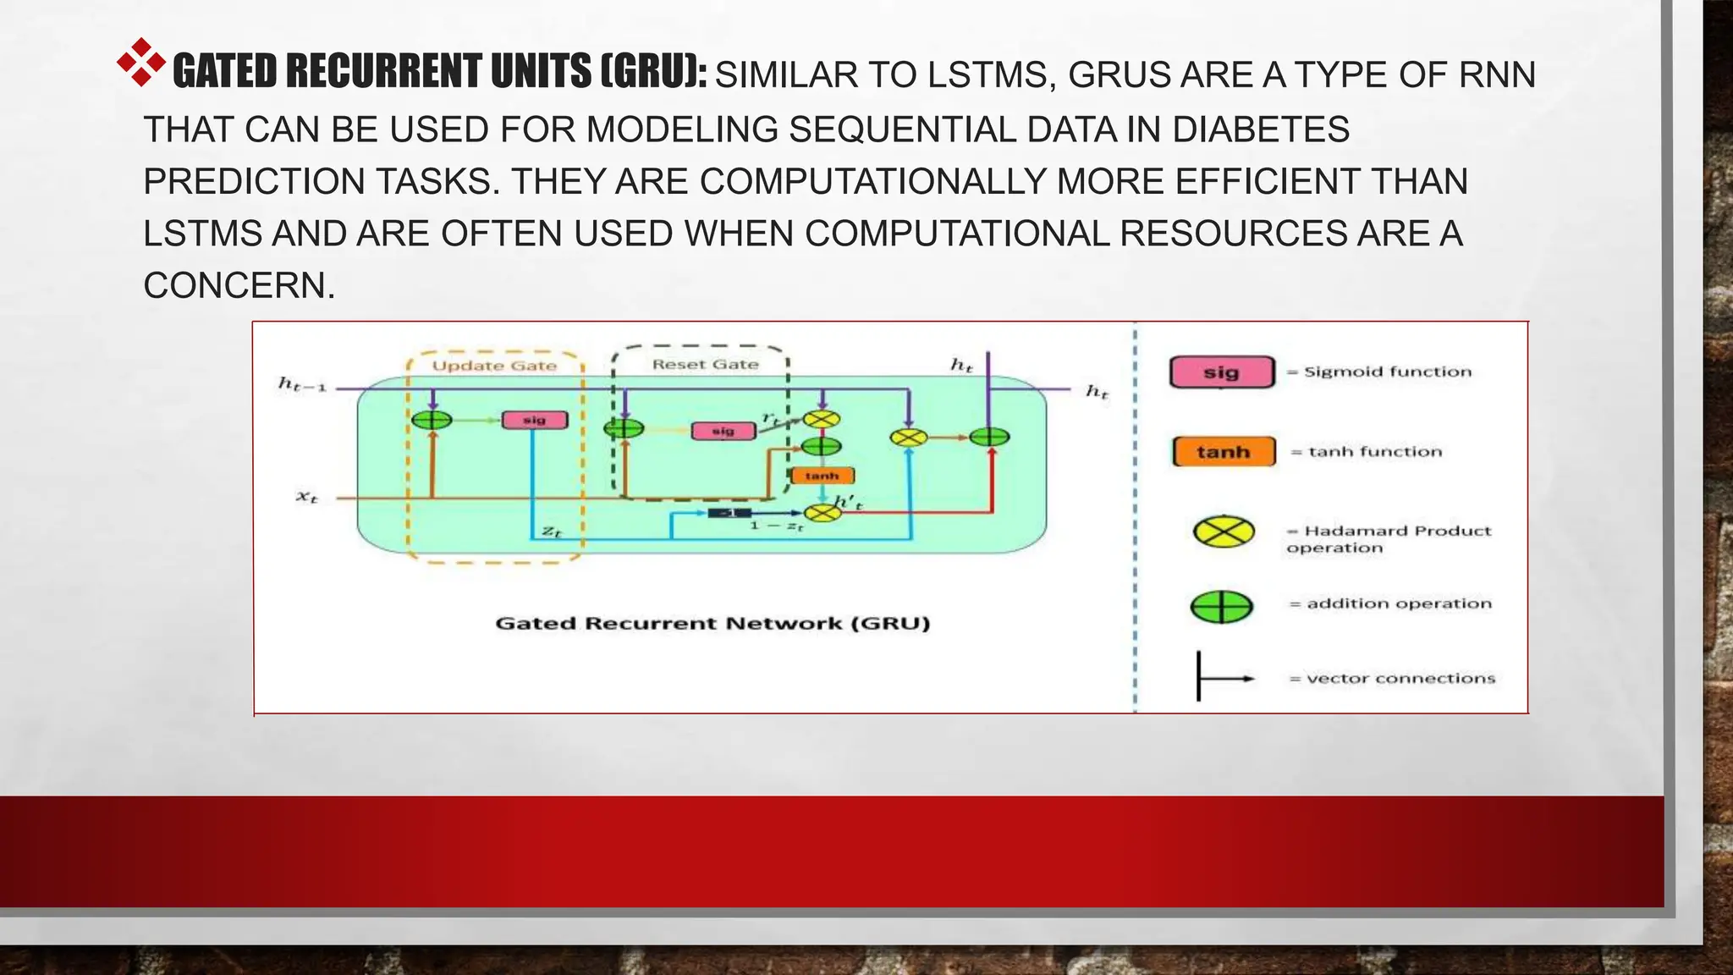Click the orange tanh block in the diagram

(822, 476)
